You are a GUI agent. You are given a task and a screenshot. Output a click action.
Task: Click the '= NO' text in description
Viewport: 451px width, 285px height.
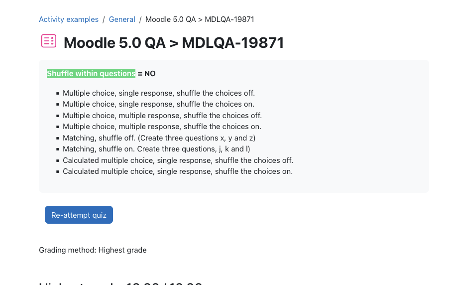(x=146, y=74)
